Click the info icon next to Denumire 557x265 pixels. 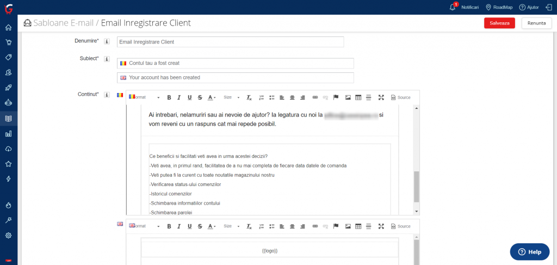tap(107, 41)
